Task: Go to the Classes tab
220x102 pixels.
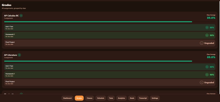Action: [x=90, y=98]
